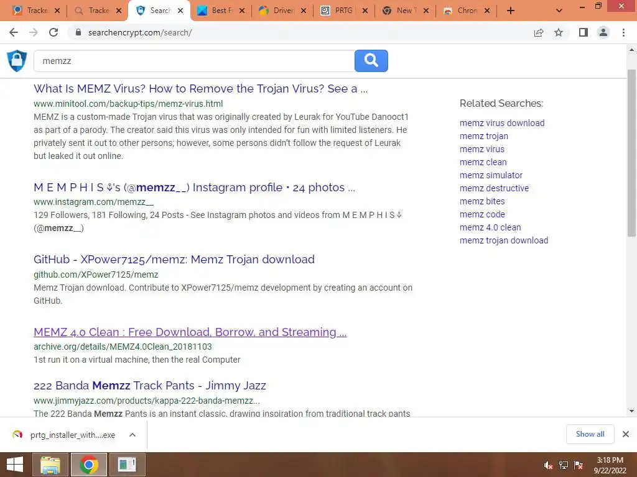Click the network tray icon
The width and height of the screenshot is (637, 477).
(564, 465)
